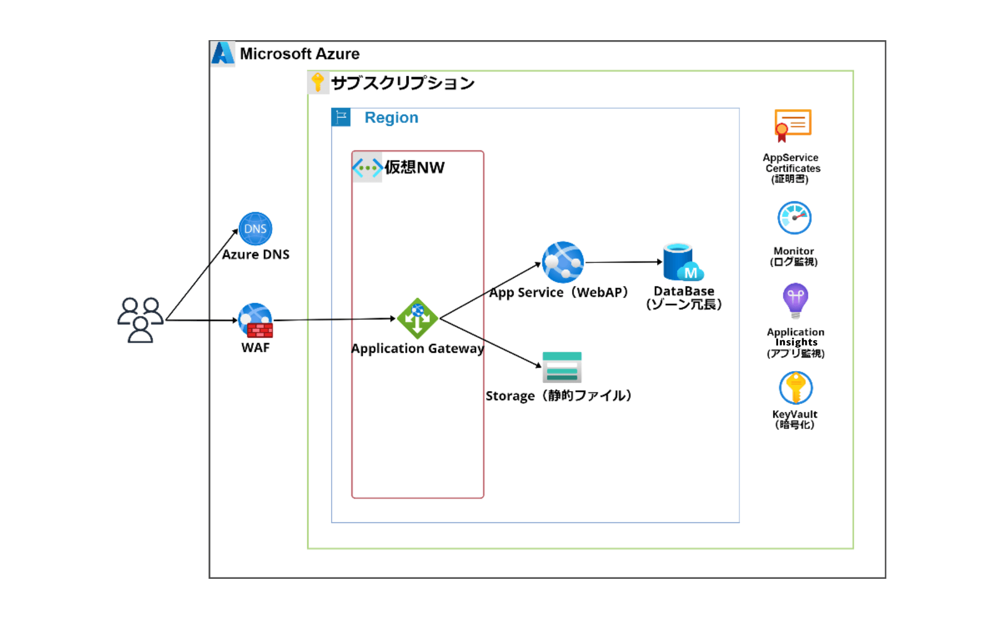This screenshot has height=619, width=1002.
Task: Click the 'Azure DNS' label
Action: 256,254
